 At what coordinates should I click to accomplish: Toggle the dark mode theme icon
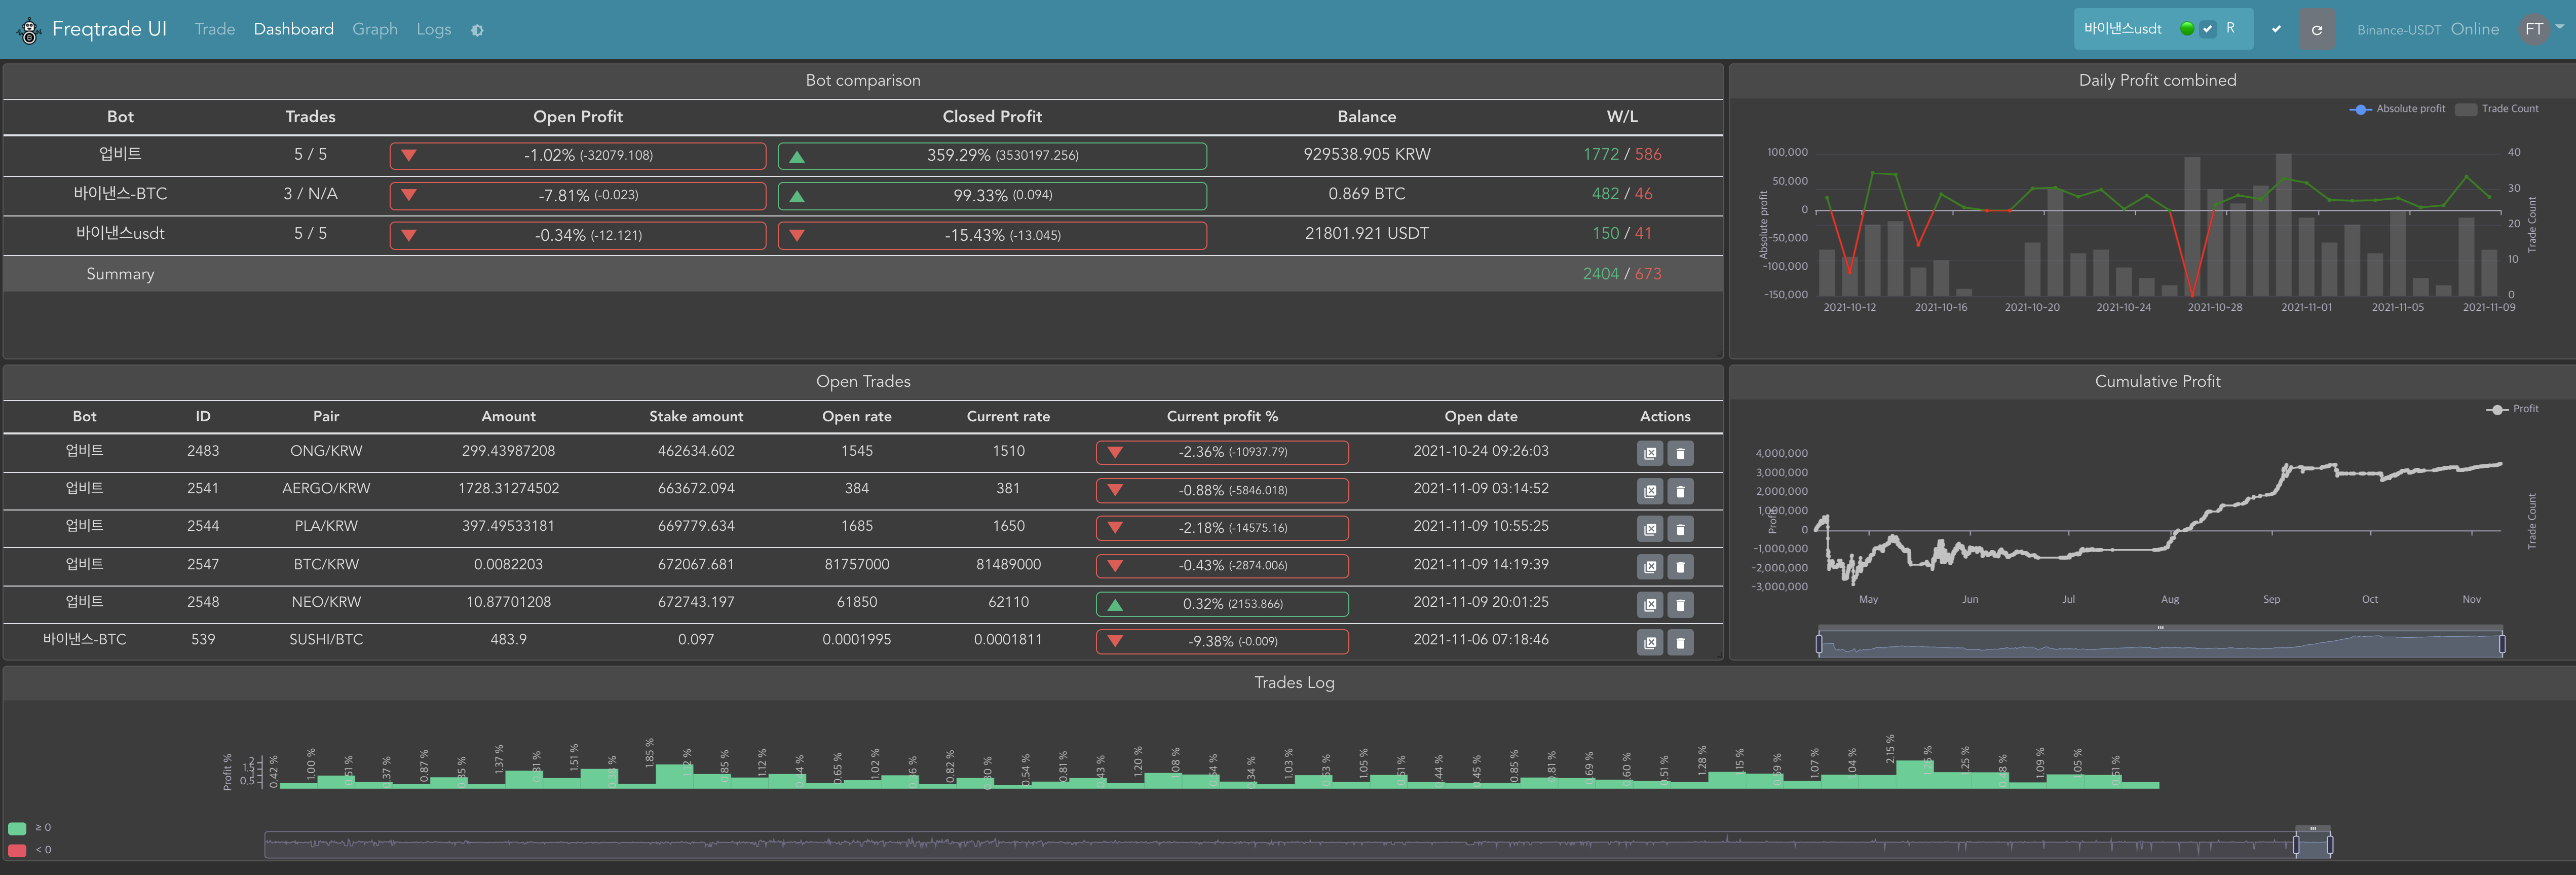pos(477,31)
